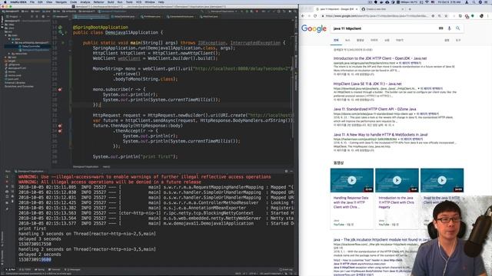Open the File menu in IntelliJ
The width and height of the screenshot is (492, 276).
click(x=32, y=2)
